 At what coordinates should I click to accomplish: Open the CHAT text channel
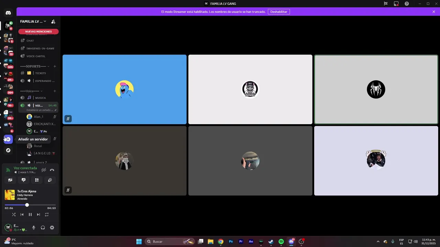coord(37,40)
